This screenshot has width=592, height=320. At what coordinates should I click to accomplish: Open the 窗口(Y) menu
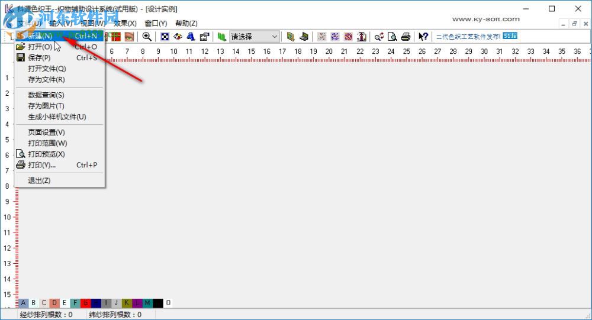156,24
